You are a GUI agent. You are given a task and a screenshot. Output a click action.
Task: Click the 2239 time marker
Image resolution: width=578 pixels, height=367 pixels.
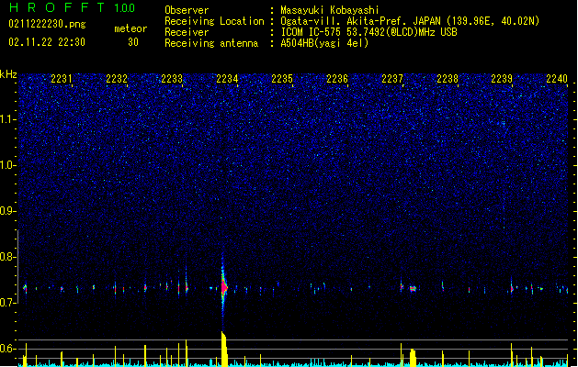(x=502, y=79)
